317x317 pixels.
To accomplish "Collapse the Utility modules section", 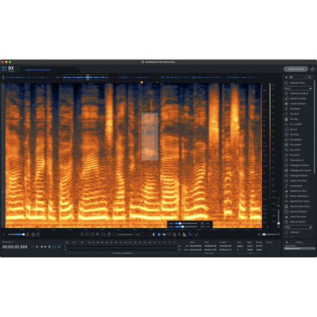I will click(311, 227).
